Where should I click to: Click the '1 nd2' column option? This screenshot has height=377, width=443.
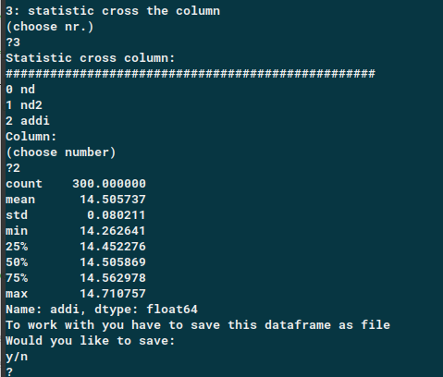pos(24,105)
